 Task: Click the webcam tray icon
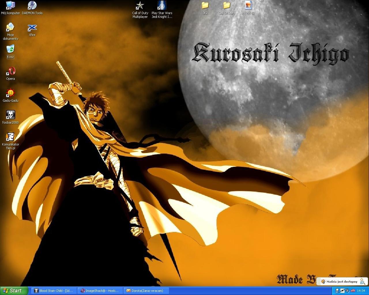(347, 291)
